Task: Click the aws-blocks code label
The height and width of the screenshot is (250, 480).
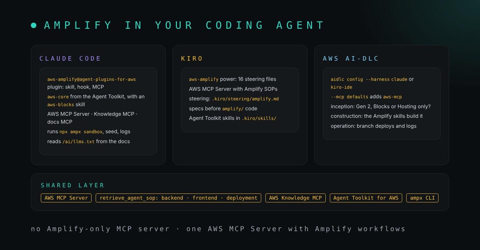Action: coord(61,105)
